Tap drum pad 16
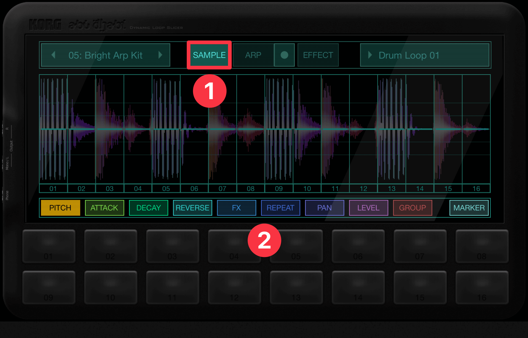 (482, 287)
